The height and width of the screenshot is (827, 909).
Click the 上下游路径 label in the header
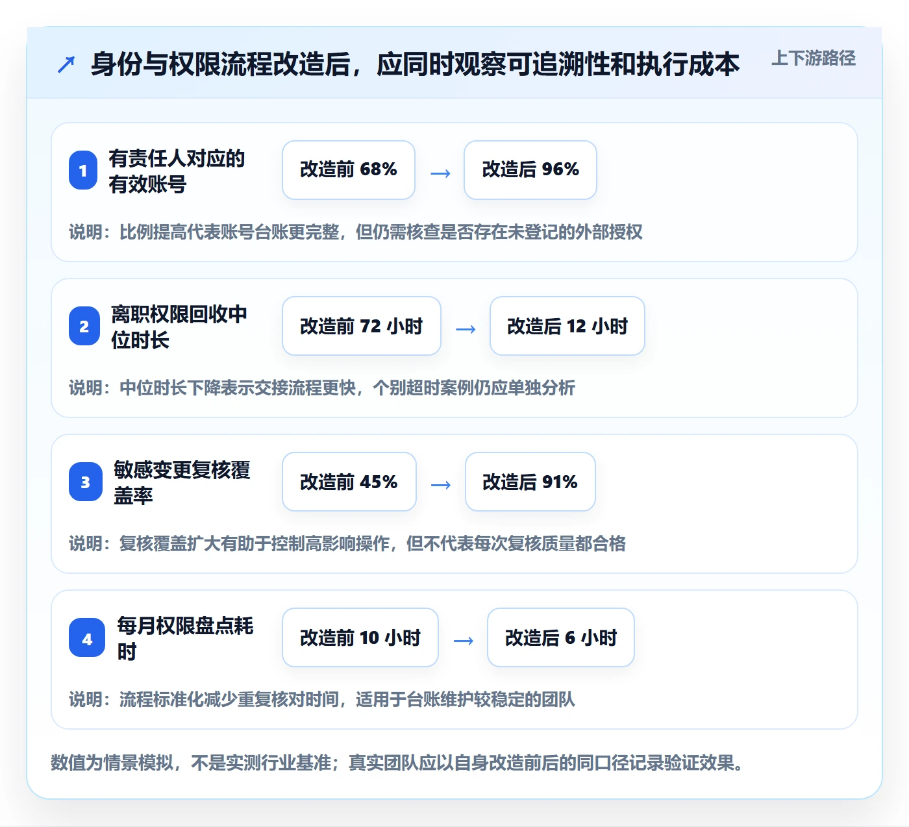pos(814,58)
